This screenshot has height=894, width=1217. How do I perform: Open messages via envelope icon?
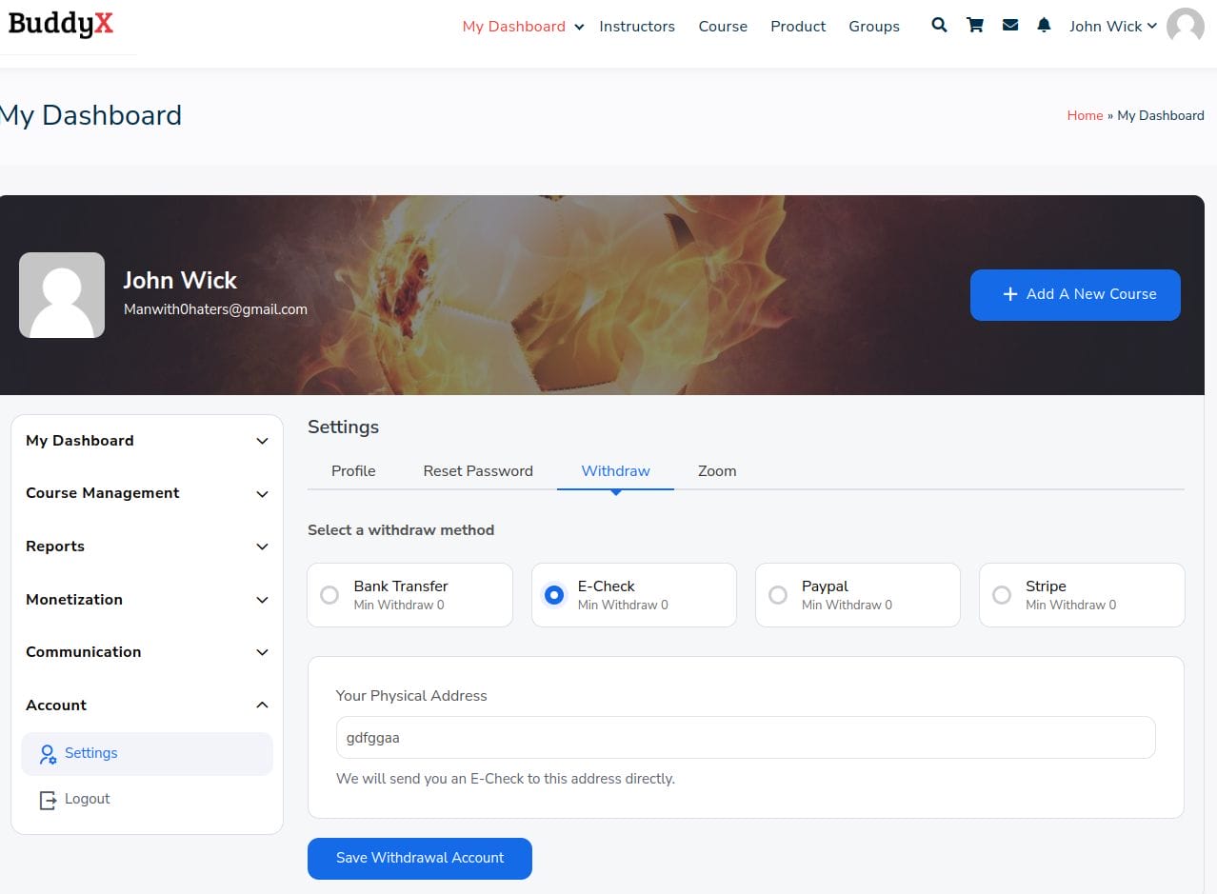pyautogui.click(x=1010, y=26)
